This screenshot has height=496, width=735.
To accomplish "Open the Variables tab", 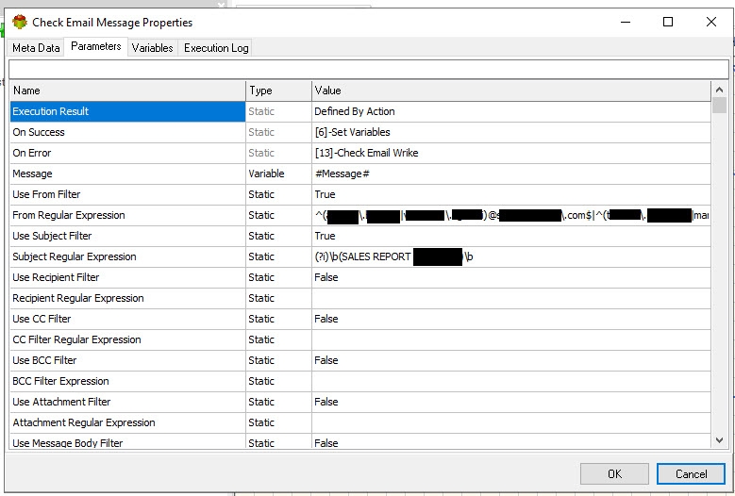I will (152, 48).
